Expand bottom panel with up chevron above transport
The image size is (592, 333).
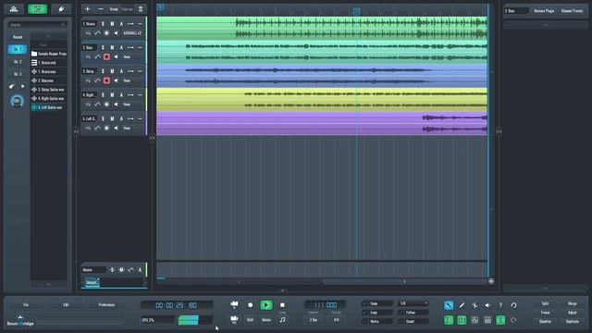tap(283, 290)
